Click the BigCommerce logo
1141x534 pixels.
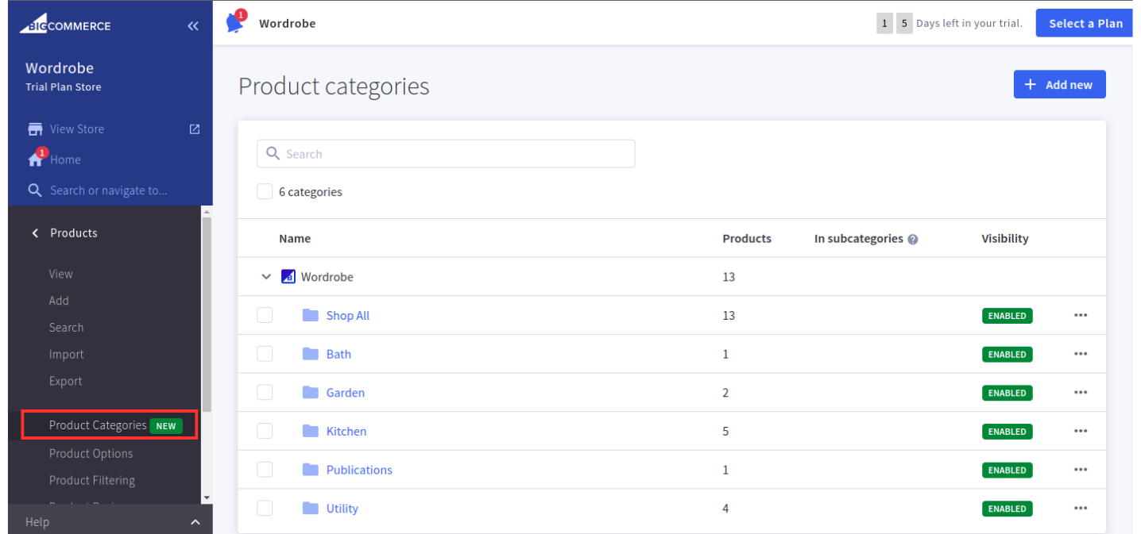pyautogui.click(x=65, y=25)
